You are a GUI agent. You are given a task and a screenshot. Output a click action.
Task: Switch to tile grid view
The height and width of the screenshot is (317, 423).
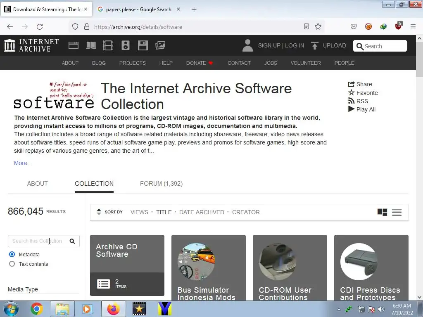(382, 212)
